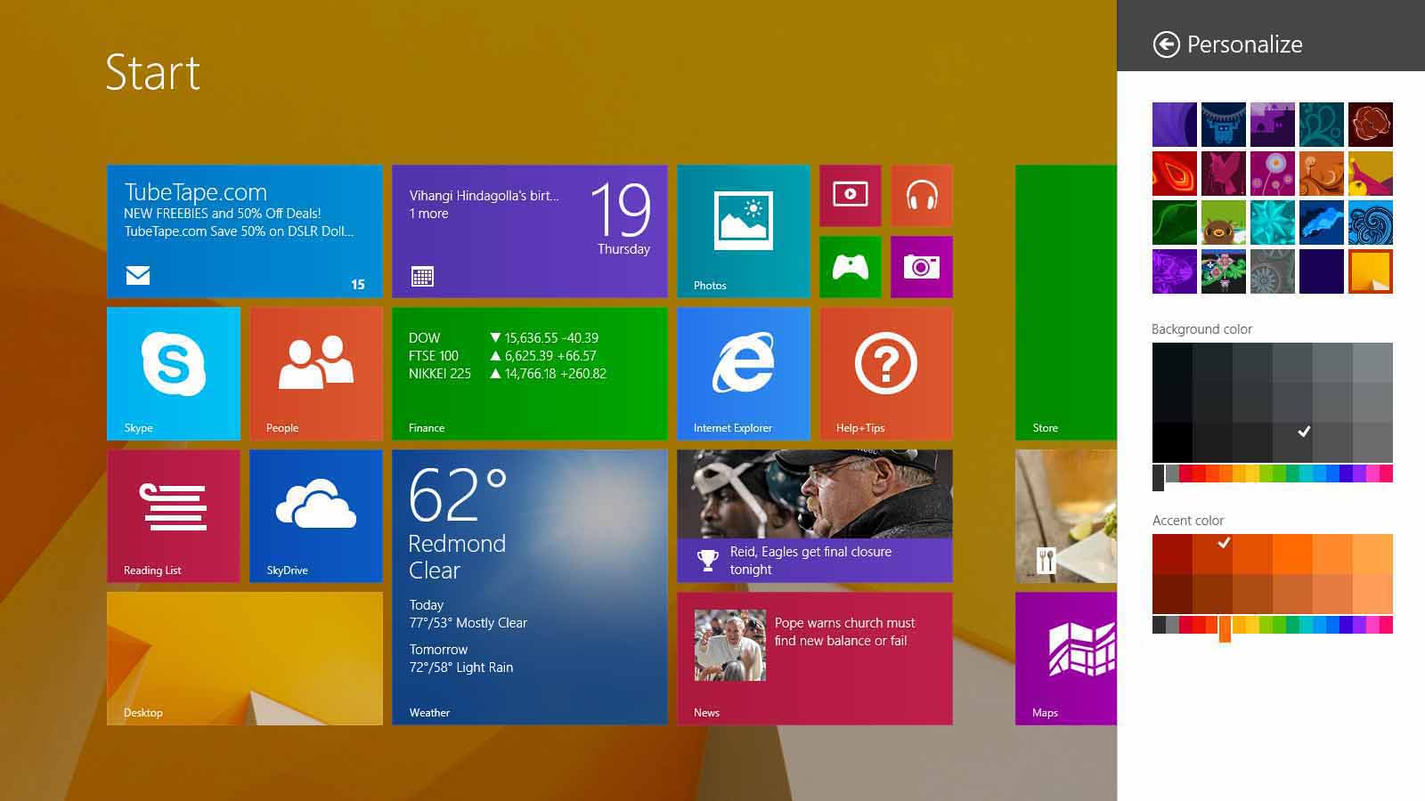Open the green Store tile

pyautogui.click(x=1066, y=303)
